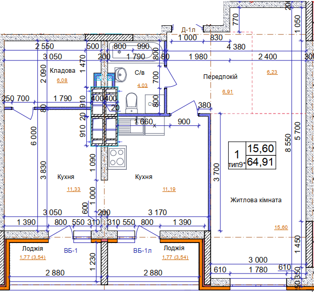Click the 380 dimension text
Image resolution: width=314 pixels, height=292 pixels.
coord(204,105)
